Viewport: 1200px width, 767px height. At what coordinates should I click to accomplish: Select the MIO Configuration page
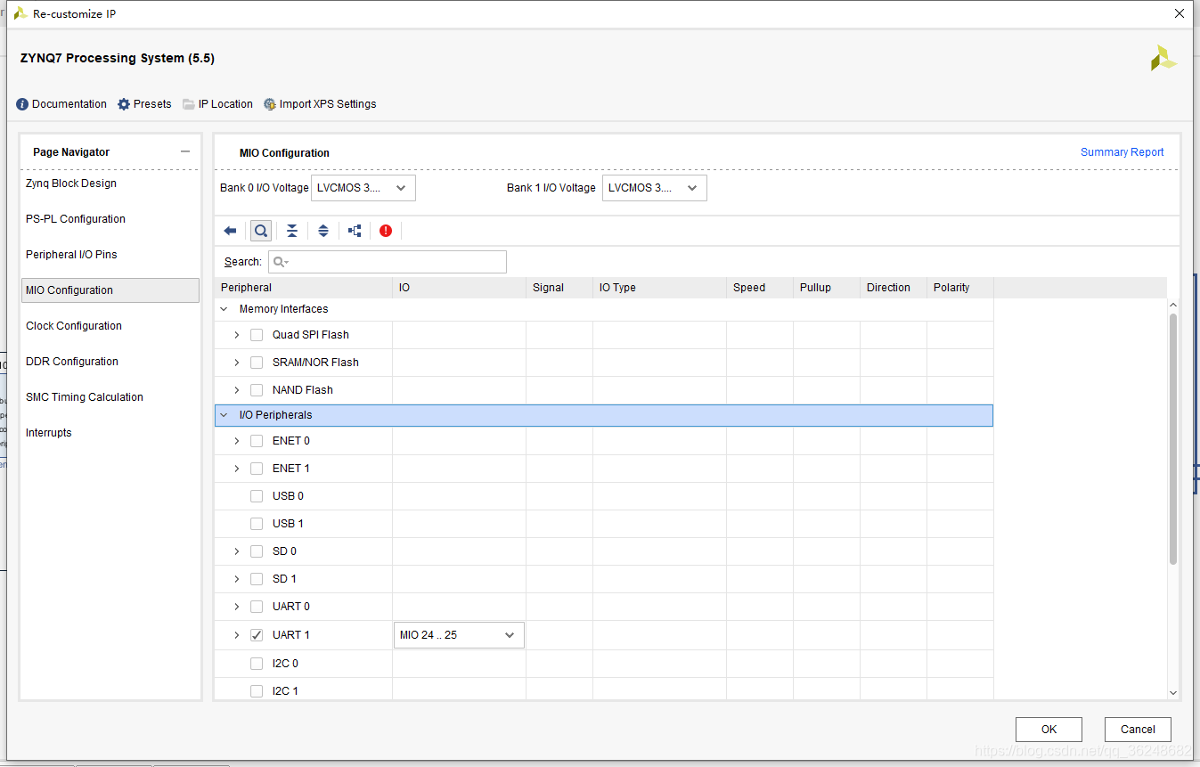[110, 290]
